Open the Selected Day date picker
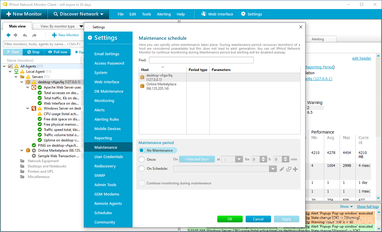Screen dimensions: 382x232 [x=197, y=159]
